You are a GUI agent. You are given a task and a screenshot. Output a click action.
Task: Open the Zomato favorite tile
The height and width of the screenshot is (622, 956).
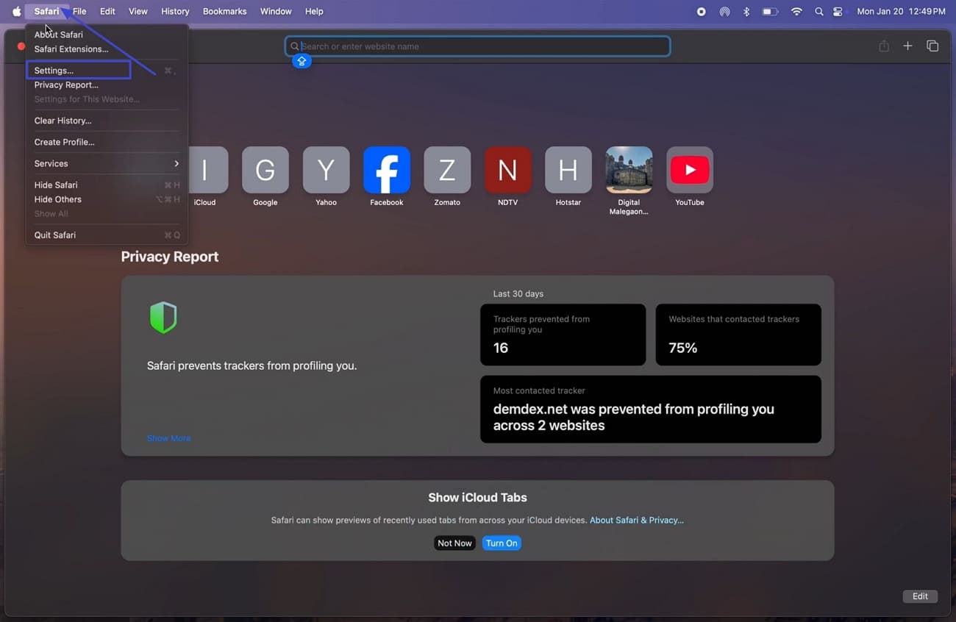447,170
